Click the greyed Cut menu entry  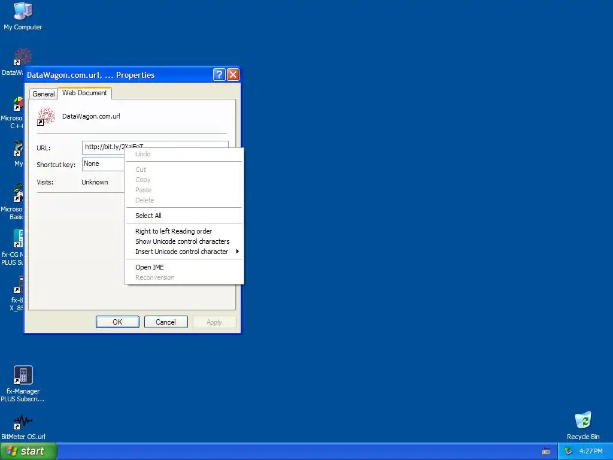point(184,170)
